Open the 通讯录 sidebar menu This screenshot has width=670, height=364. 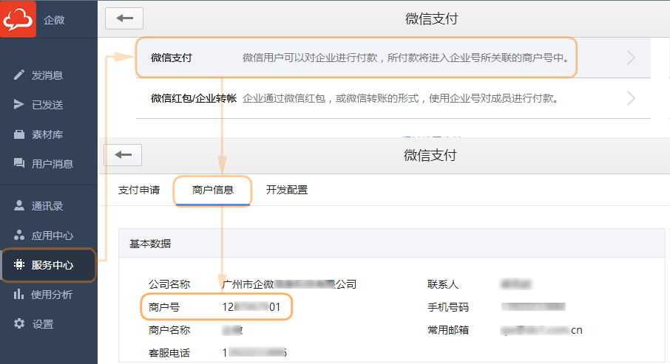click(x=49, y=206)
